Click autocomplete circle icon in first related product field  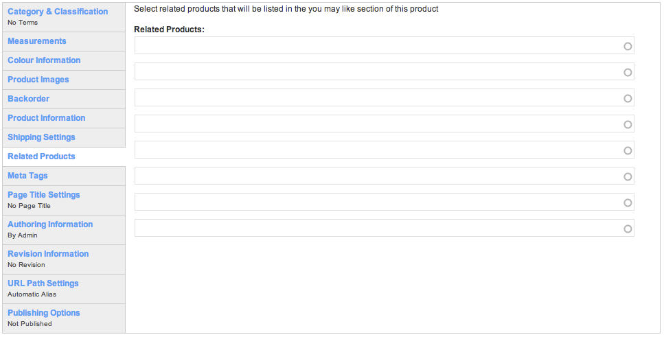click(x=628, y=46)
